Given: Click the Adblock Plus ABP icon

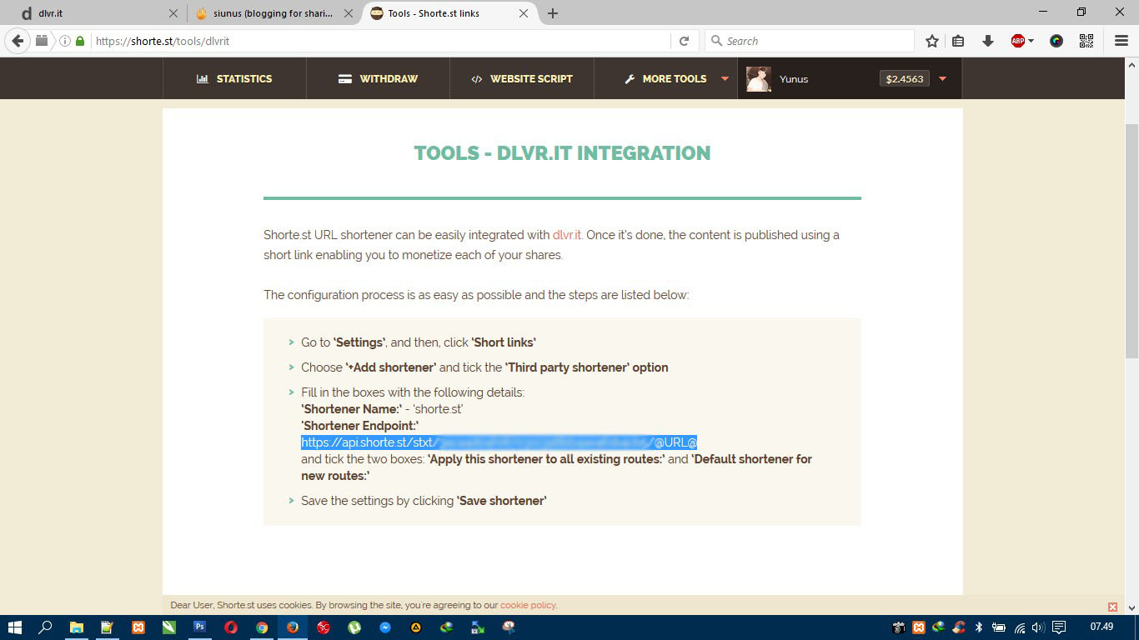Looking at the screenshot, I should 1017,41.
